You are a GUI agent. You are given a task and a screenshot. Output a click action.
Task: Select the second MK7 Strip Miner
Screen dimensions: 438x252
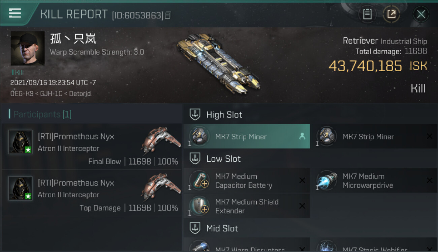point(374,136)
